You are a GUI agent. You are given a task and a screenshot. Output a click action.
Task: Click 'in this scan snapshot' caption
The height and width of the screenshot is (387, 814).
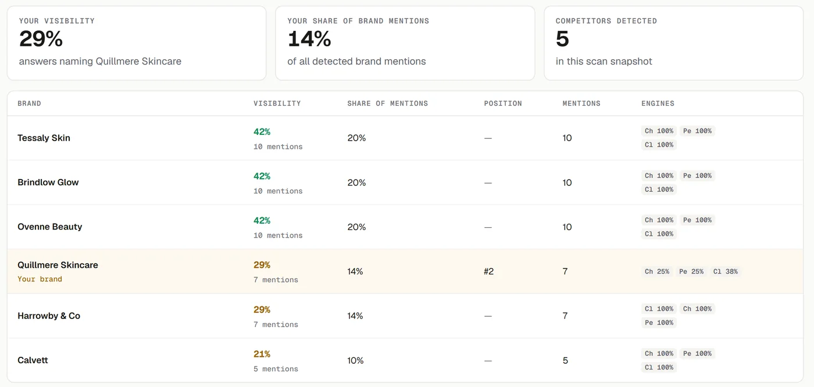[604, 61]
